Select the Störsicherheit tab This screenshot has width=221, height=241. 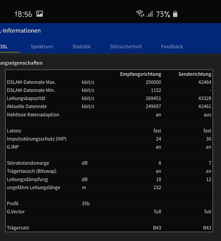pos(126,47)
